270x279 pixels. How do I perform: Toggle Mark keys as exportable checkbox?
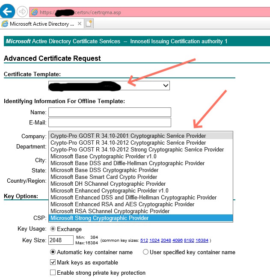[x=53, y=262]
